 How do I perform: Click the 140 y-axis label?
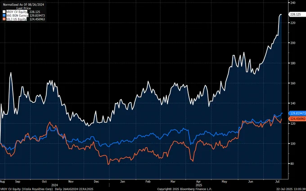tap(293, 103)
